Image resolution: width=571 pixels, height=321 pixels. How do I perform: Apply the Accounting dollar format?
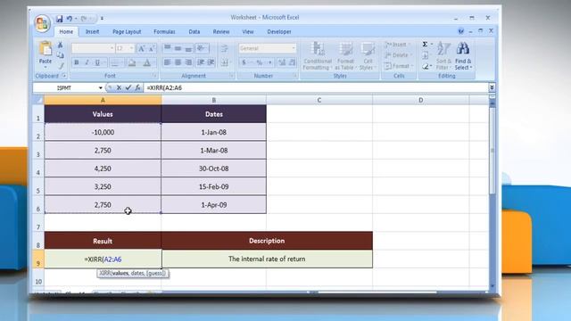coord(244,62)
